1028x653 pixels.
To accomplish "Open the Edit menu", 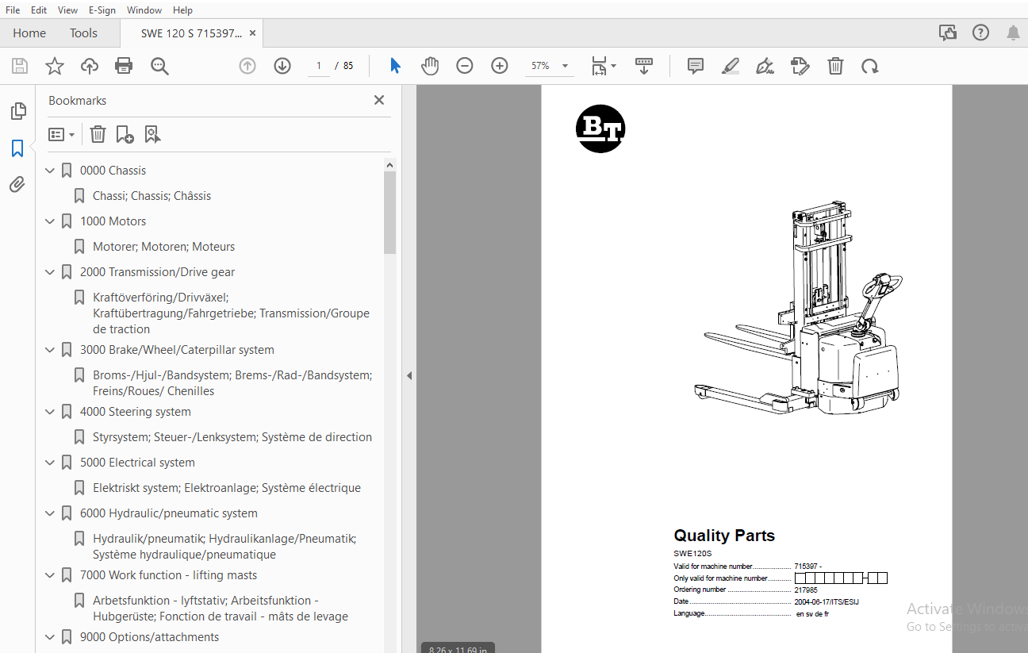I will point(39,10).
